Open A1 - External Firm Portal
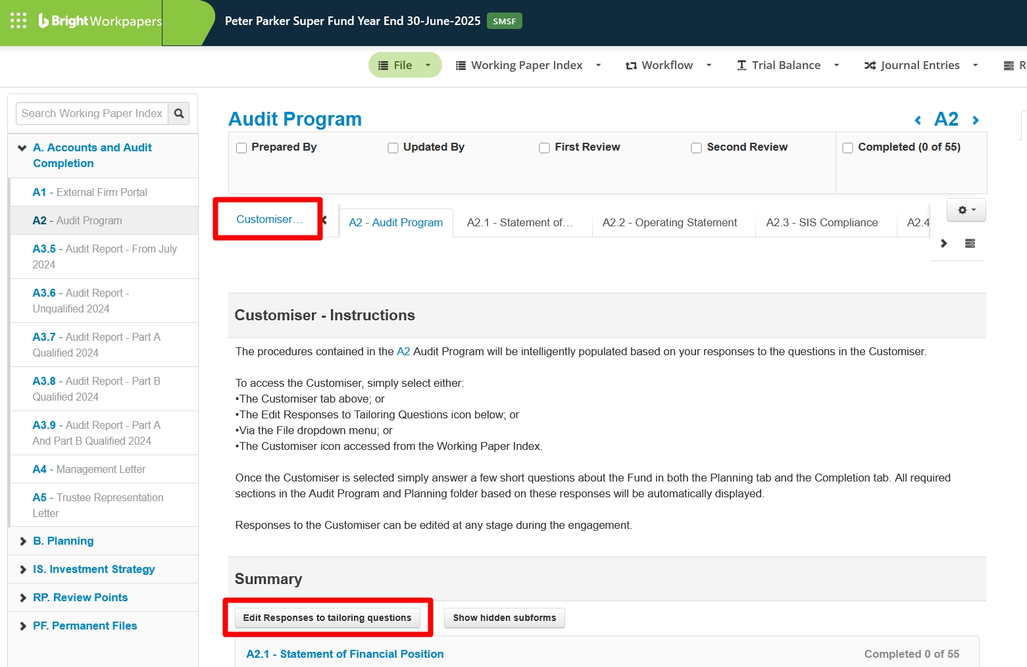The height and width of the screenshot is (667, 1027). (104, 192)
